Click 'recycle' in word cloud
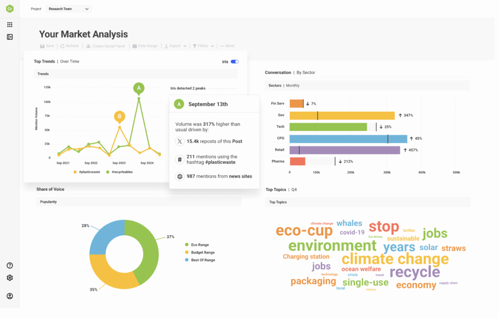Image resolution: width=499 pixels, height=319 pixels. 415,272
